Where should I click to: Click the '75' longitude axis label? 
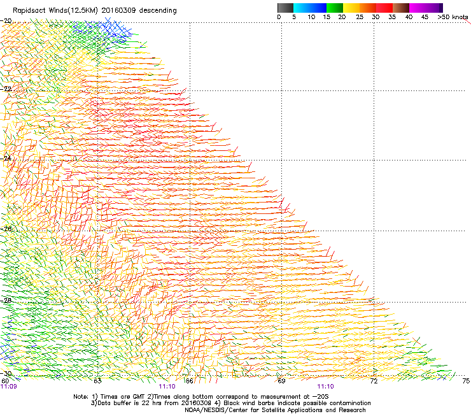tap(466, 381)
